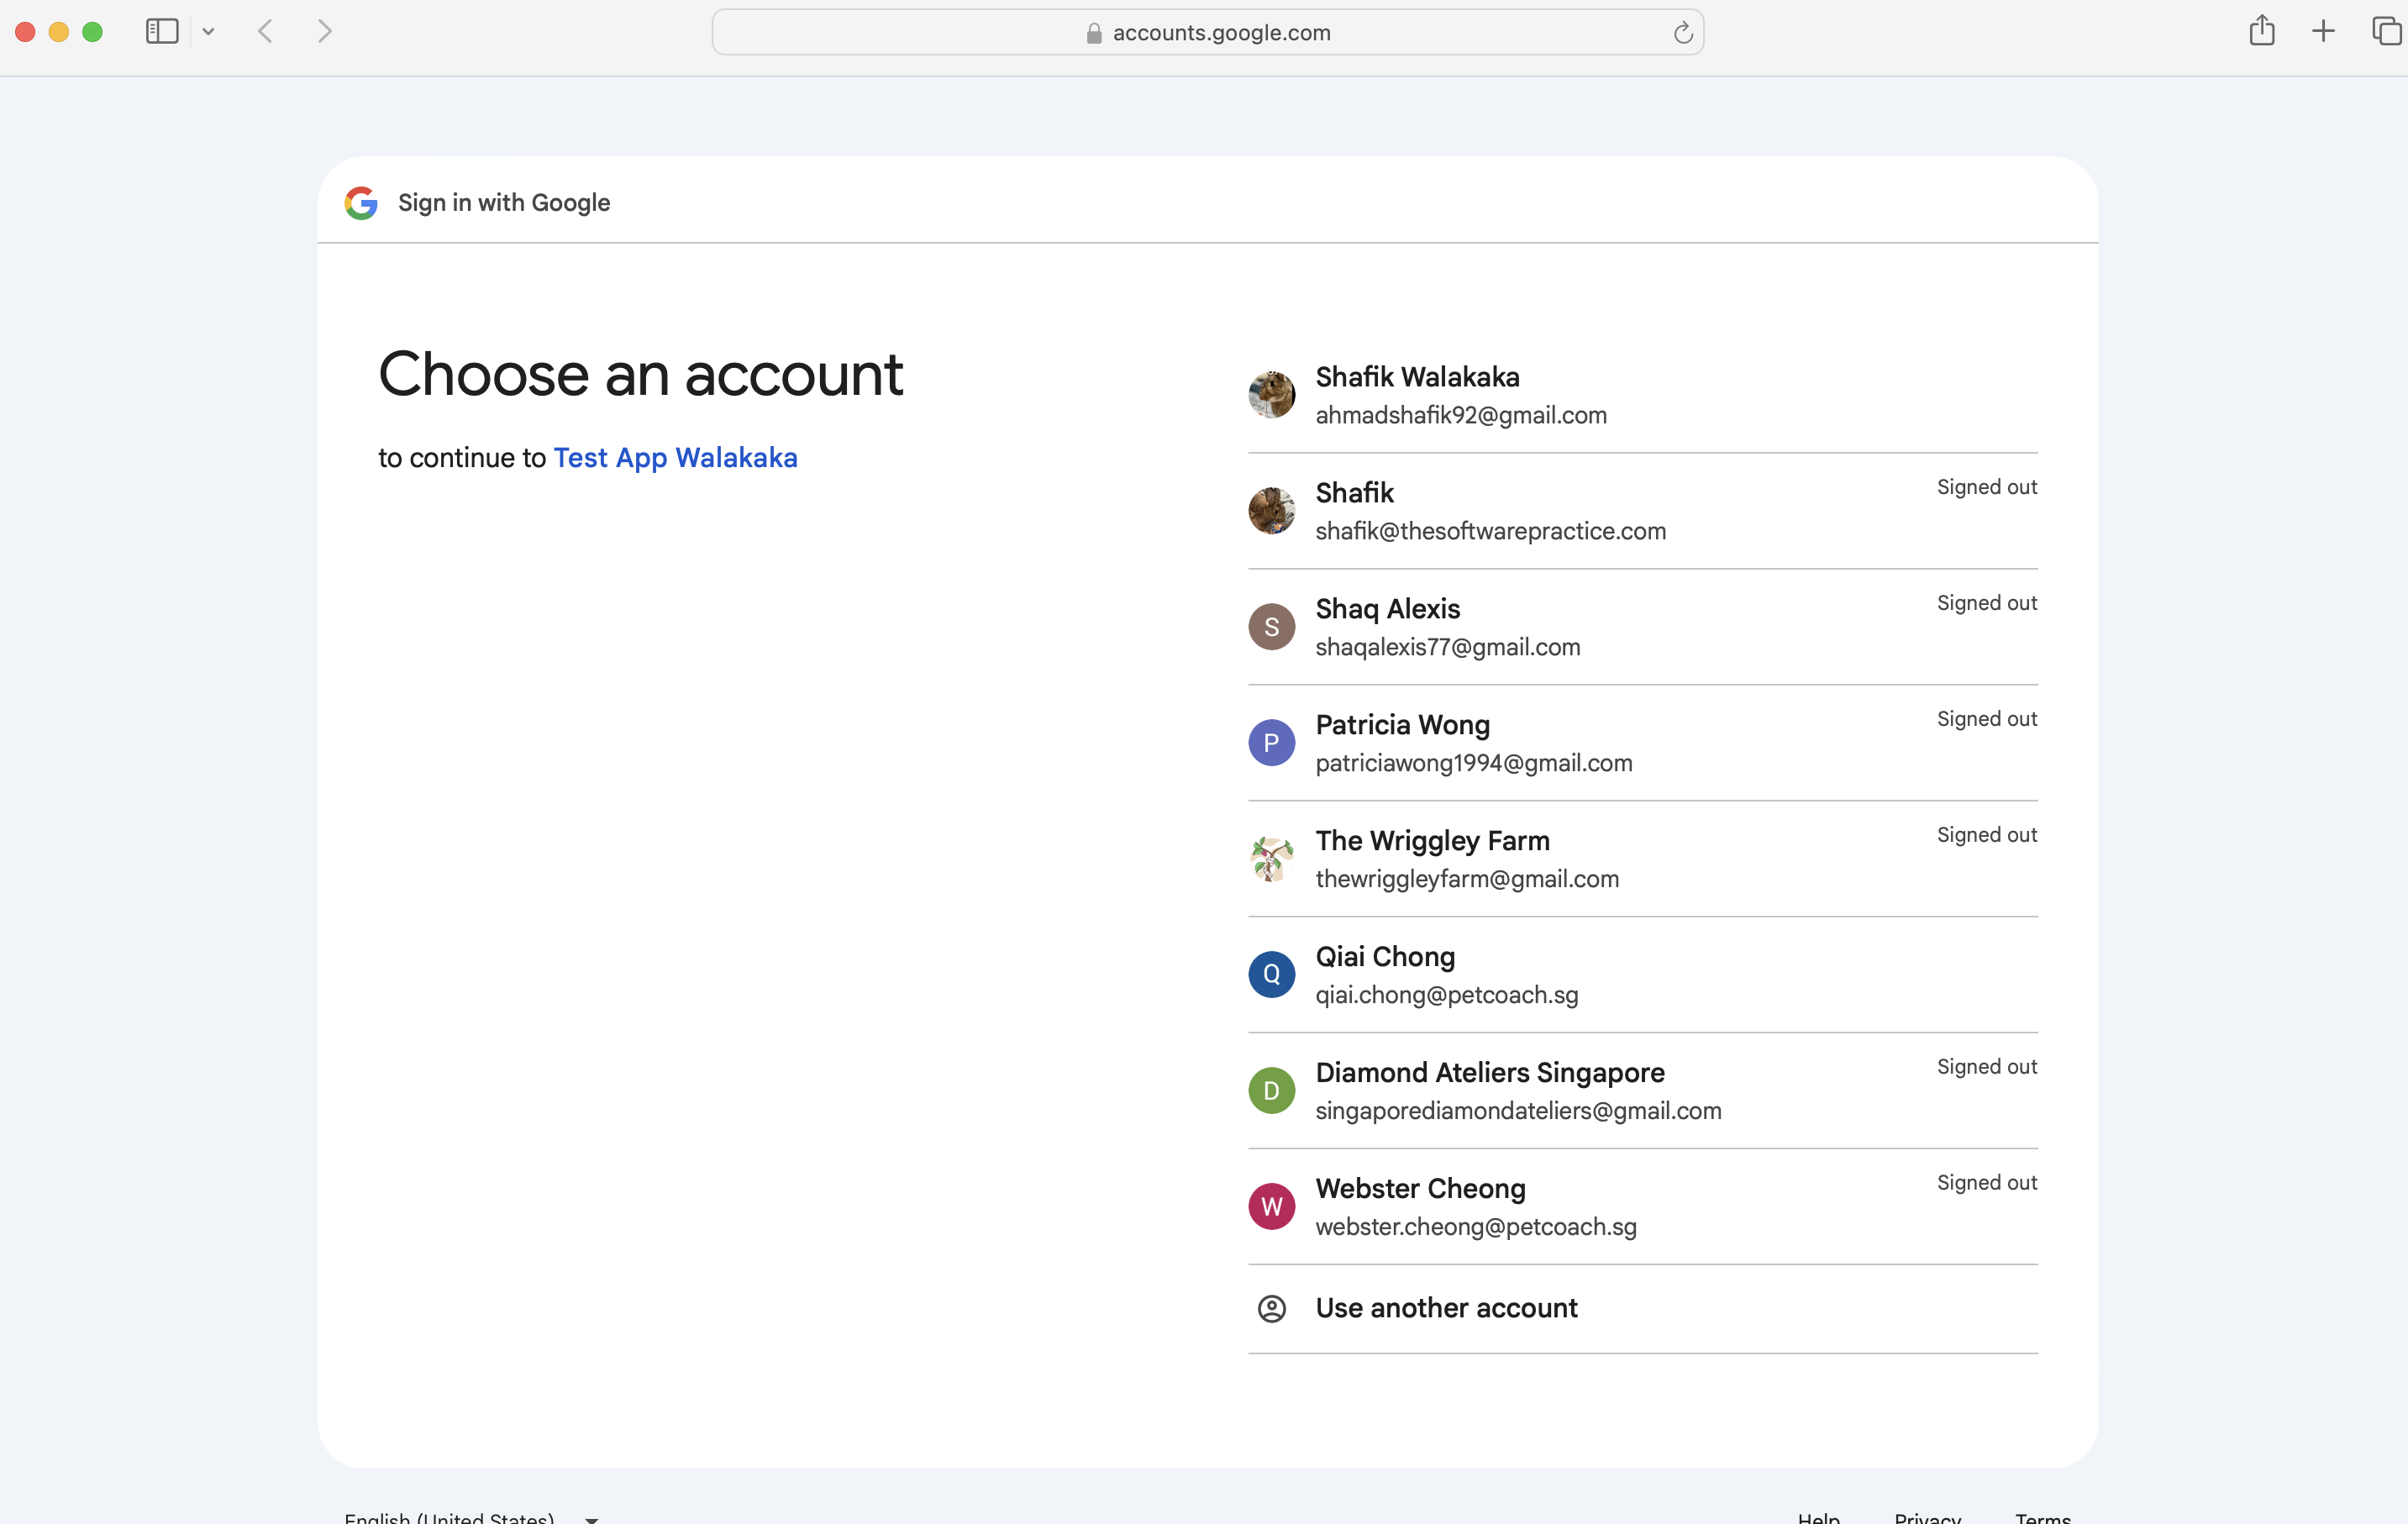This screenshot has width=2408, height=1524.
Task: Click patriciawong1994@gmail.com email text
Action: pyautogui.click(x=1473, y=763)
